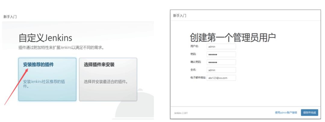This screenshot has height=122, width=325.
Task: Click the 保存并完成 button
Action: [309, 112]
